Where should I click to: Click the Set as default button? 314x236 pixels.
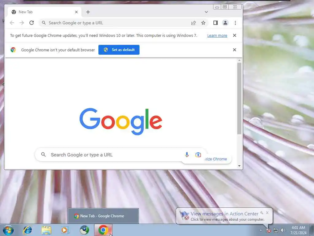point(119,50)
